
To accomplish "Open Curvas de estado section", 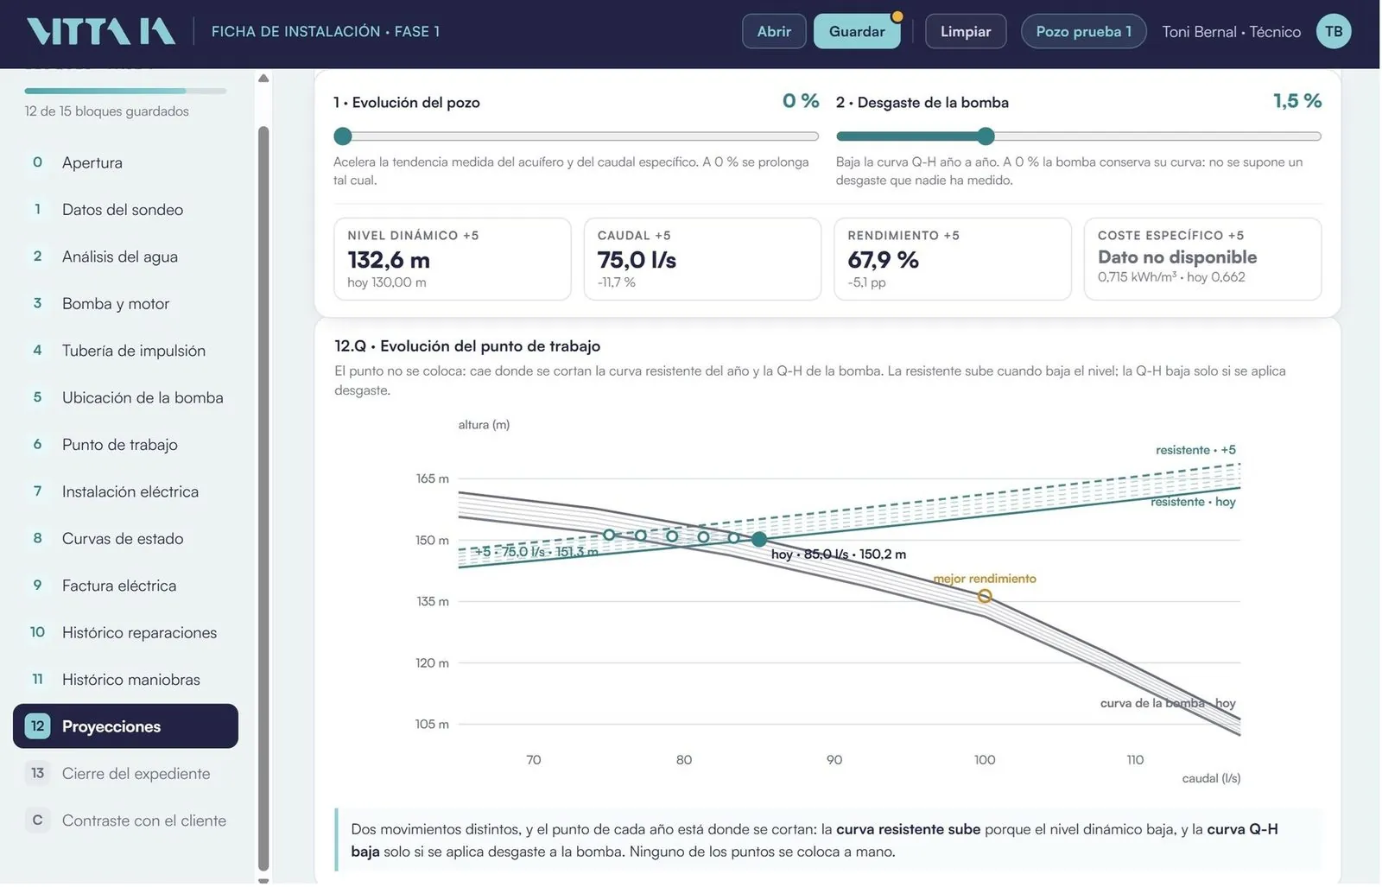I will [x=125, y=538].
